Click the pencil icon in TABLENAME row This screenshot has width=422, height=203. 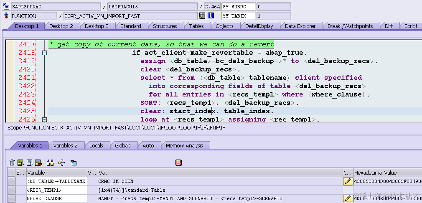348,181
